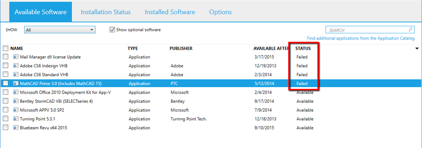422x148 pixels.
Task: Click the Adobe CS6 Standard VHB application icon
Action: click(16, 75)
